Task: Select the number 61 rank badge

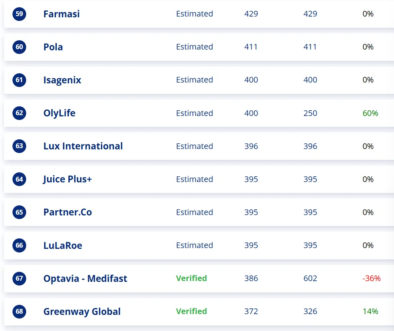Action: point(19,80)
